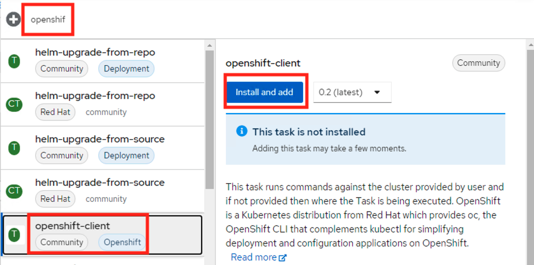Open the Read more link
The width and height of the screenshot is (534, 265).
253,257
